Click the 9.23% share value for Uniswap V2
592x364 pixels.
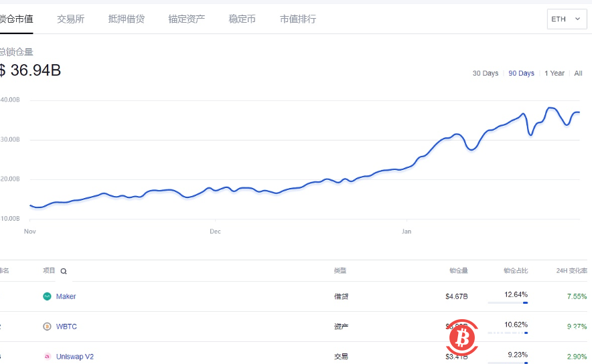tap(518, 355)
